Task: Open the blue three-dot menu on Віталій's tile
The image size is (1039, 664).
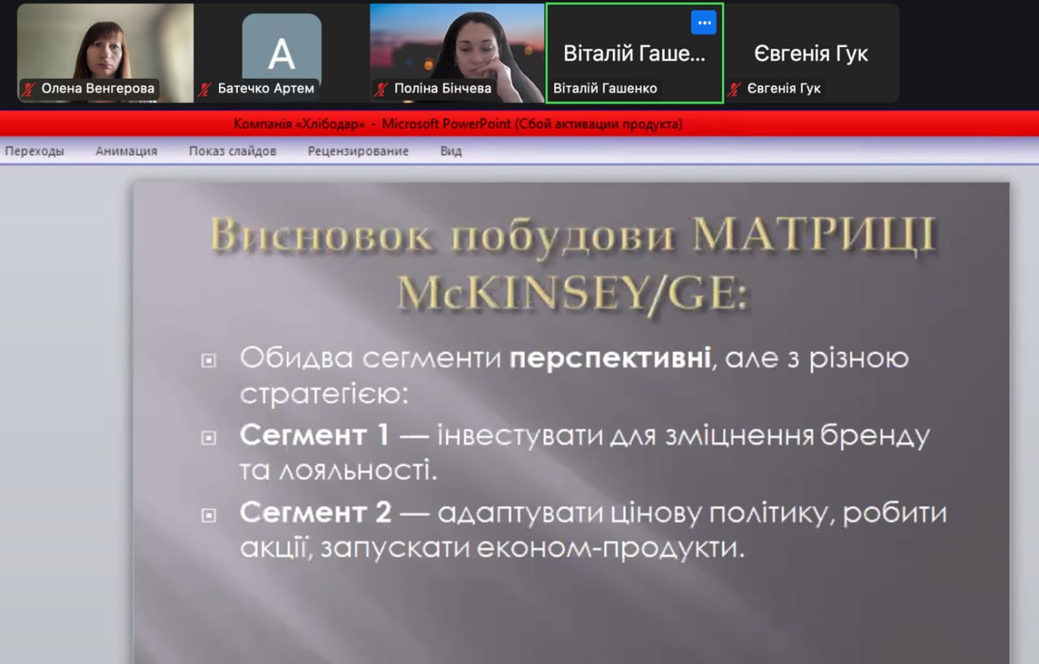Action: [x=704, y=23]
